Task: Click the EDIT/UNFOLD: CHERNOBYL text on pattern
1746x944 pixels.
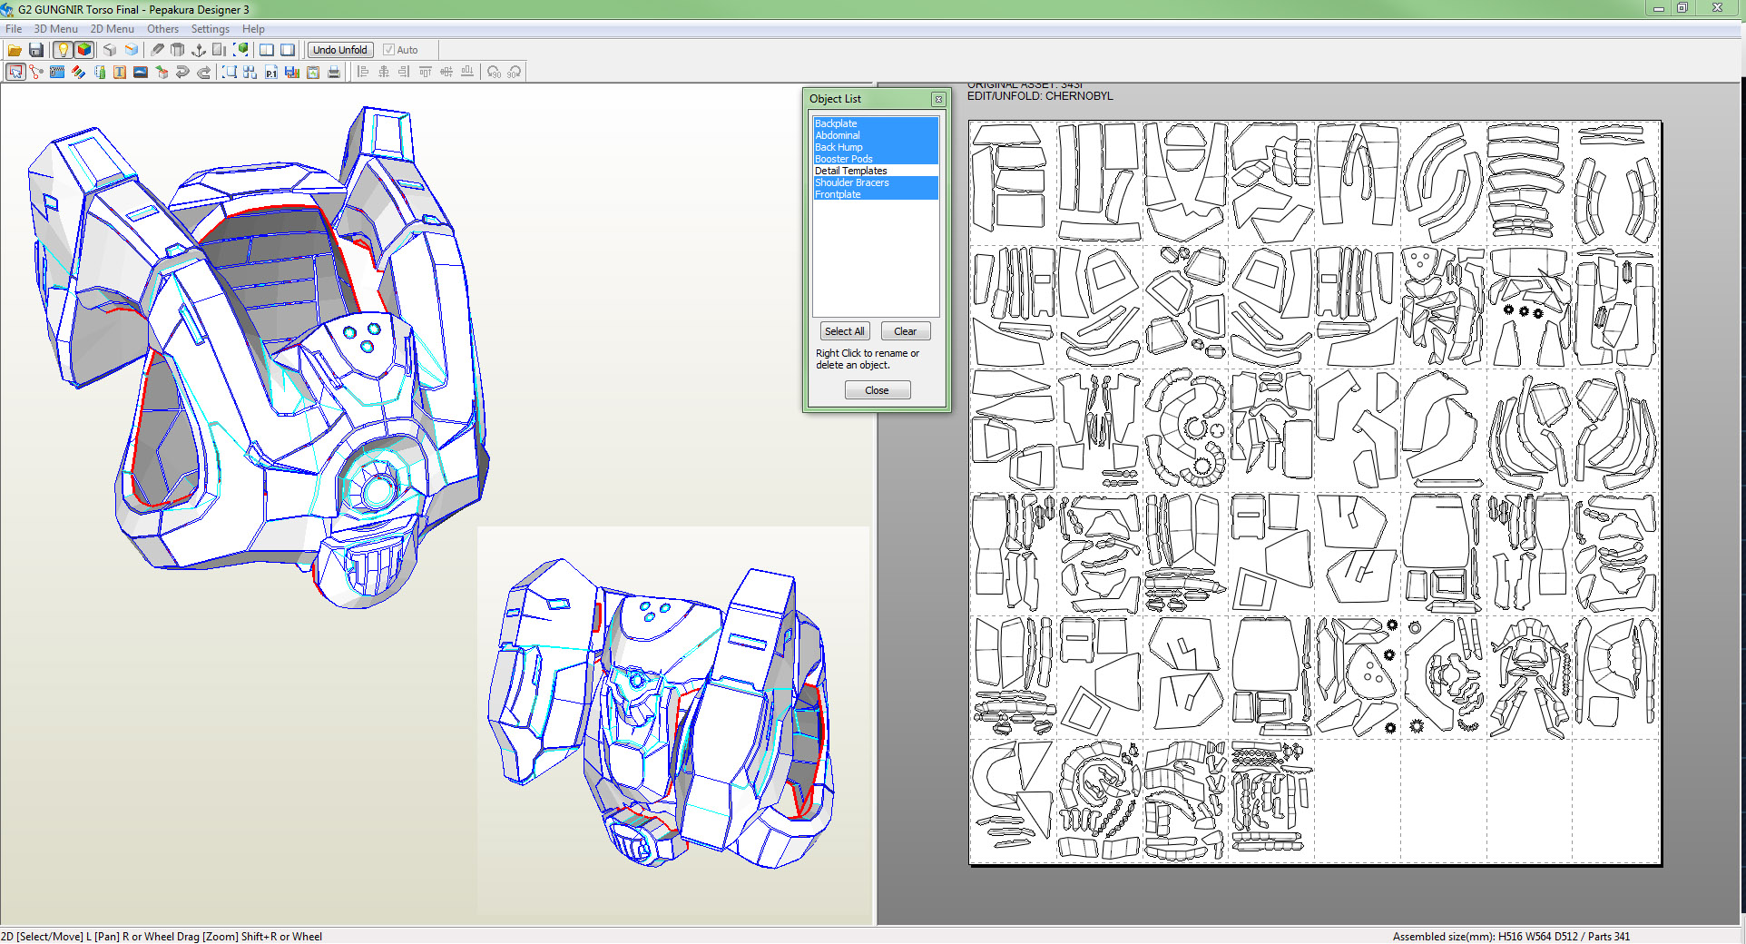Action: coord(1040,96)
